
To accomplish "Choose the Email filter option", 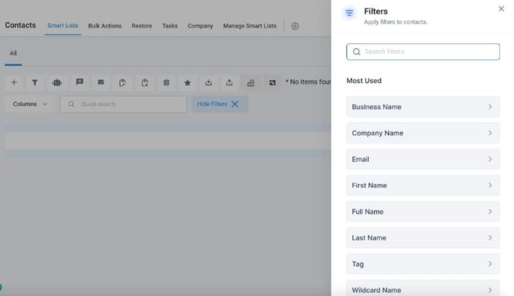I will click(x=423, y=159).
